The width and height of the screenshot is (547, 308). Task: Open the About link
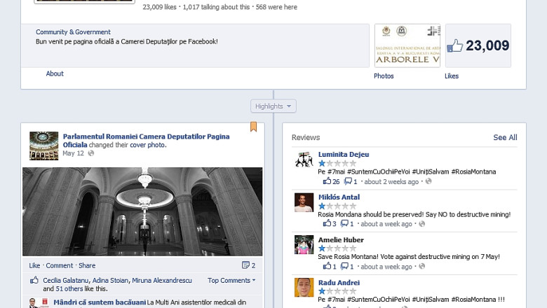(x=55, y=73)
